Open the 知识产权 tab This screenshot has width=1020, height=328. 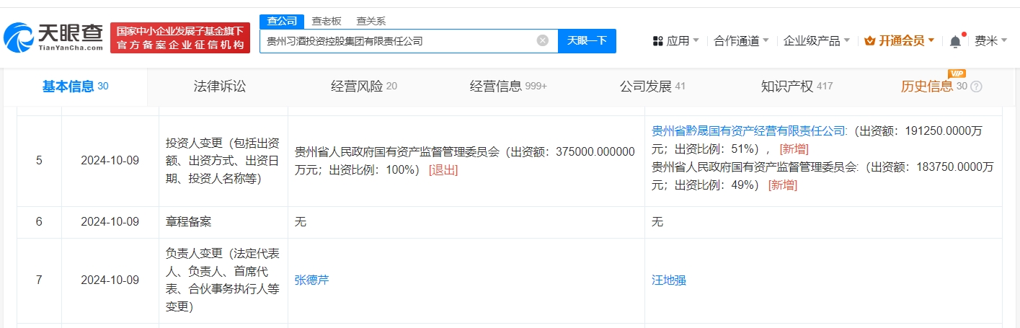click(x=797, y=87)
